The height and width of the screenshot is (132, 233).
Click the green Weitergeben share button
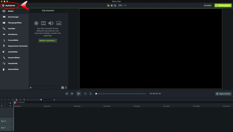[223, 6]
